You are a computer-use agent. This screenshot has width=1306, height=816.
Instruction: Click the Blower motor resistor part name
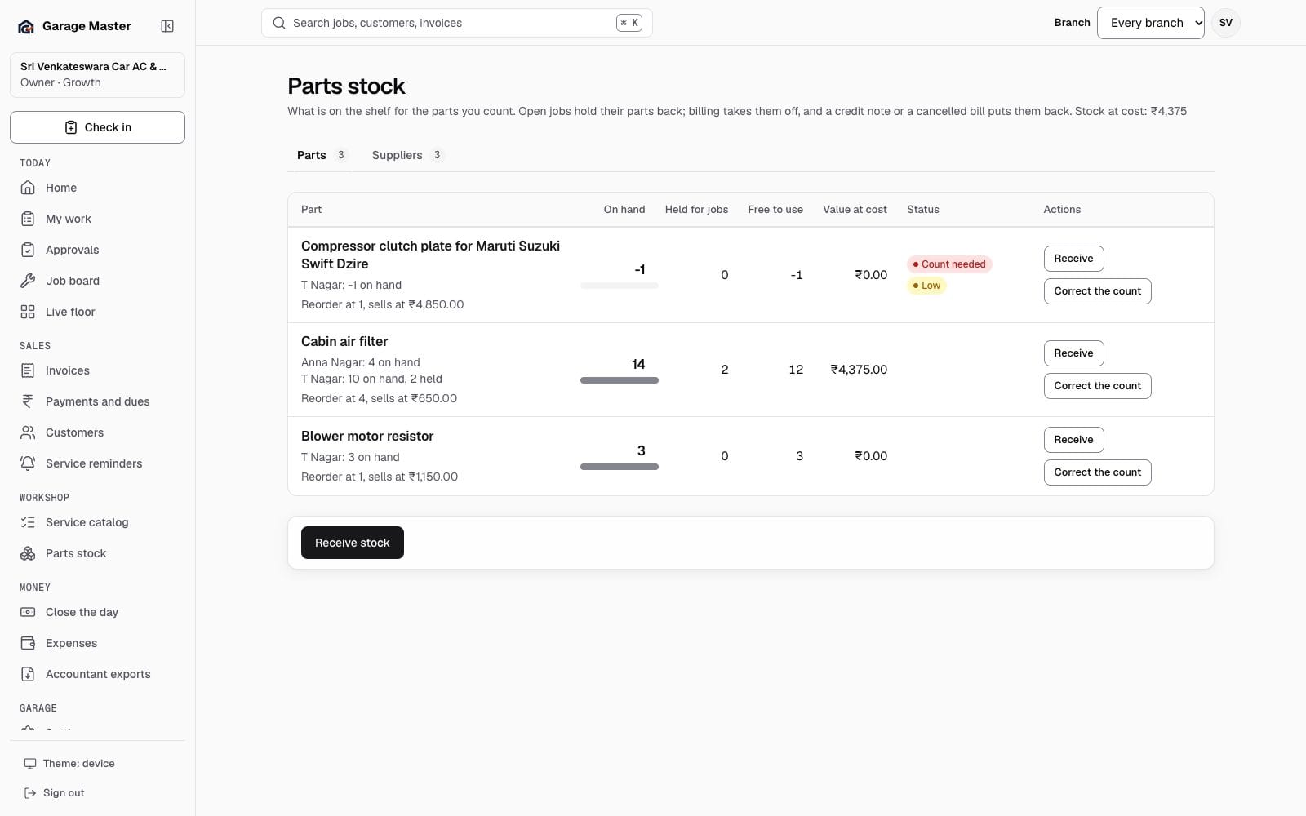[x=367, y=437]
